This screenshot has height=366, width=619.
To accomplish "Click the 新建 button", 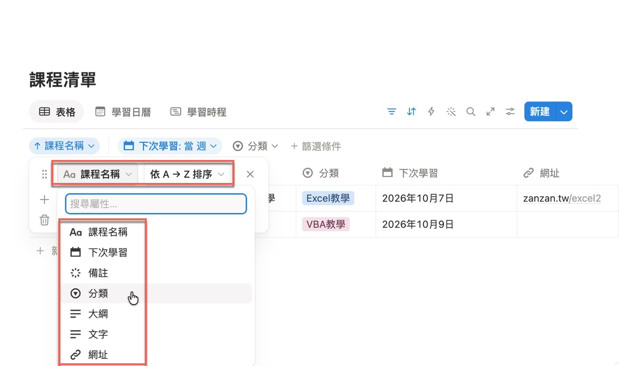I will 540,112.
